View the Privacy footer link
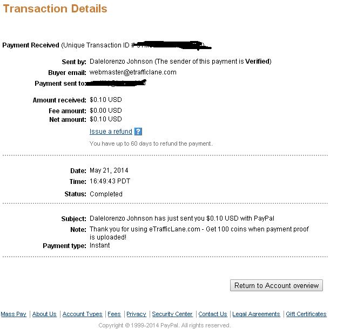Viewport: 337px width, 329px height. point(136,314)
